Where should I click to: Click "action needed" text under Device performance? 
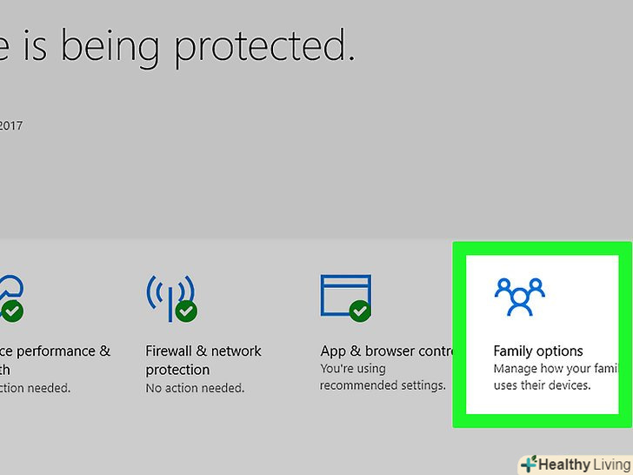pos(35,388)
